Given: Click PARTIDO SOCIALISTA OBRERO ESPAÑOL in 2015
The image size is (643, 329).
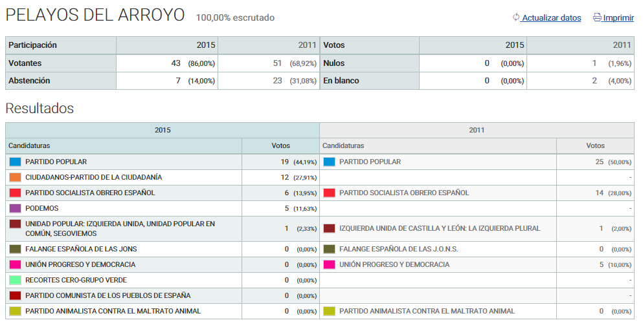Looking at the screenshot, I should [x=90, y=193].
